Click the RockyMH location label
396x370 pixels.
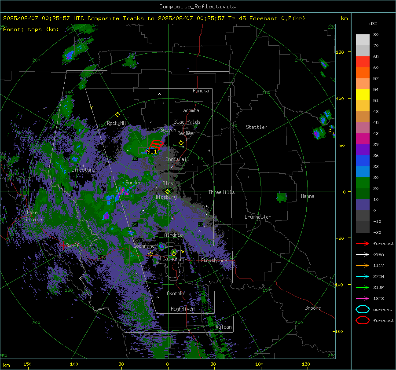click(x=116, y=123)
